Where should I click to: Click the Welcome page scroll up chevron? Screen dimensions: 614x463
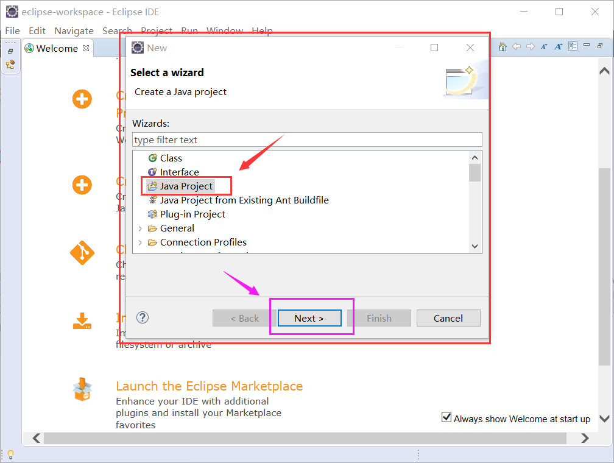pos(605,71)
